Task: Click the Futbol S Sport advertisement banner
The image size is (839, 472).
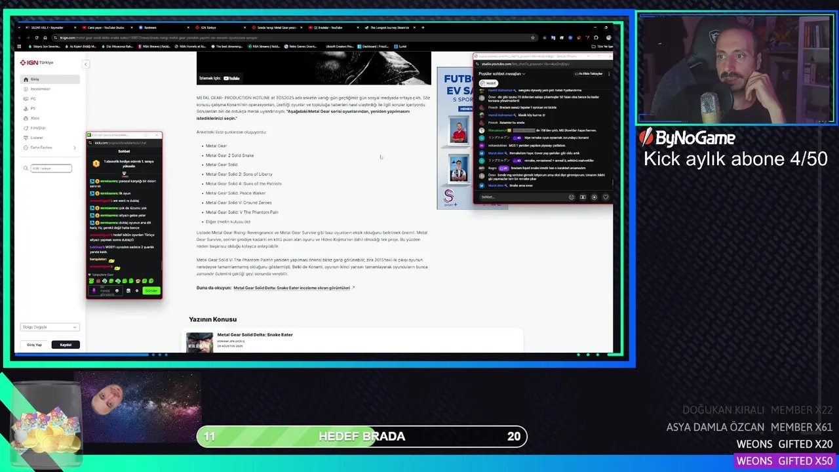Action: [455, 138]
